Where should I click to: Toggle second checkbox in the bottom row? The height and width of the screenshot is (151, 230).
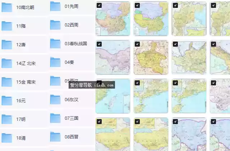point(137,122)
